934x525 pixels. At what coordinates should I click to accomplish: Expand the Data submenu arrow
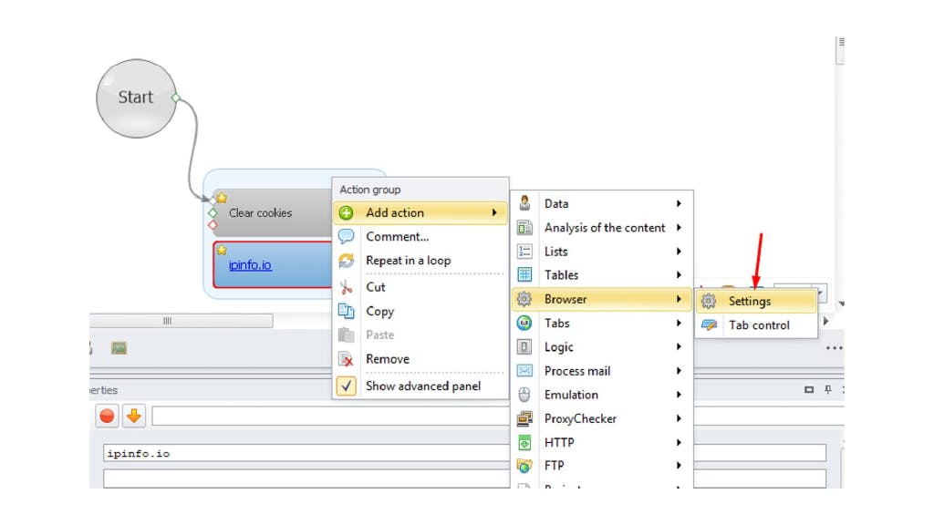679,203
